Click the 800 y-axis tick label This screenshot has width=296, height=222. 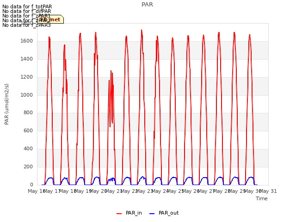28,113
